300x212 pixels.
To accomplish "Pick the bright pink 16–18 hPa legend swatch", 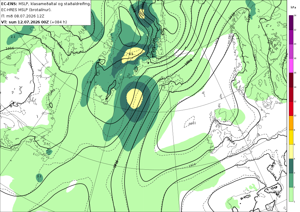I will tap(291, 66).
